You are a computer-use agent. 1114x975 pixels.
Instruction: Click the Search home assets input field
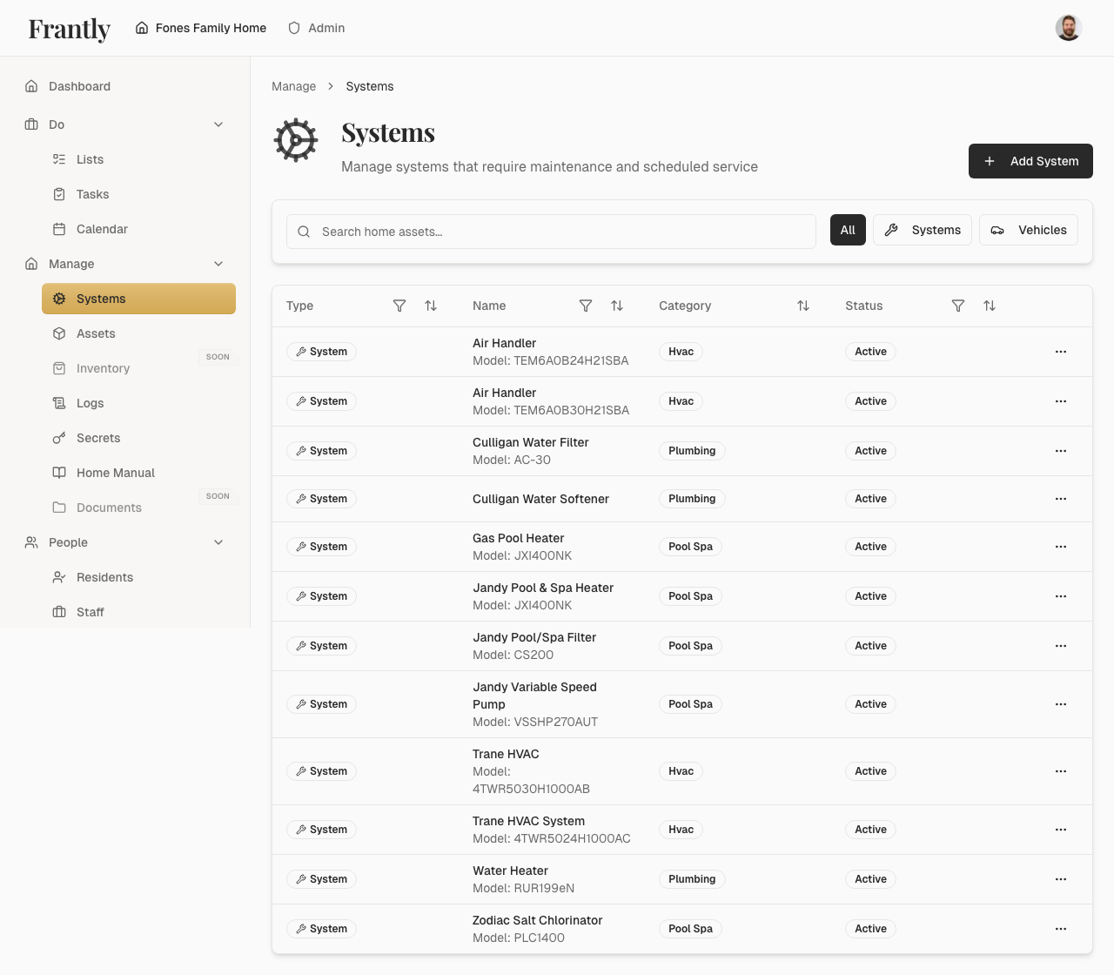tap(551, 232)
